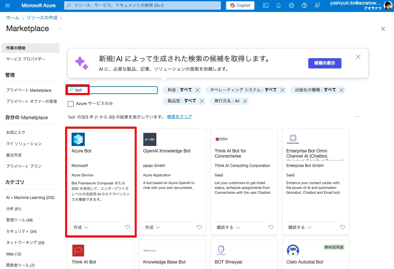Click the Copilot button
394x269 pixels.
(x=240, y=5)
